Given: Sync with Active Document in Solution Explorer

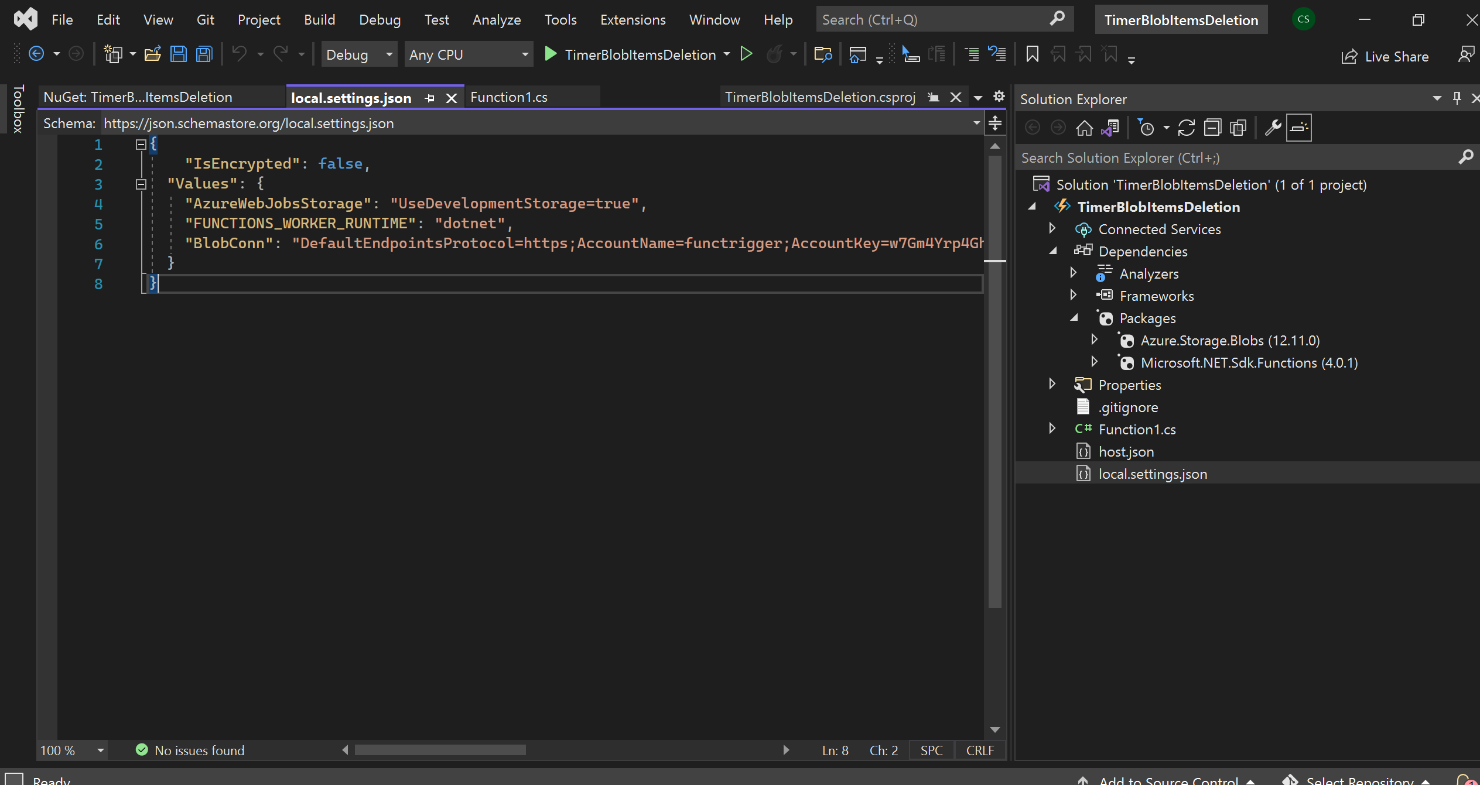Looking at the screenshot, I should [1186, 128].
